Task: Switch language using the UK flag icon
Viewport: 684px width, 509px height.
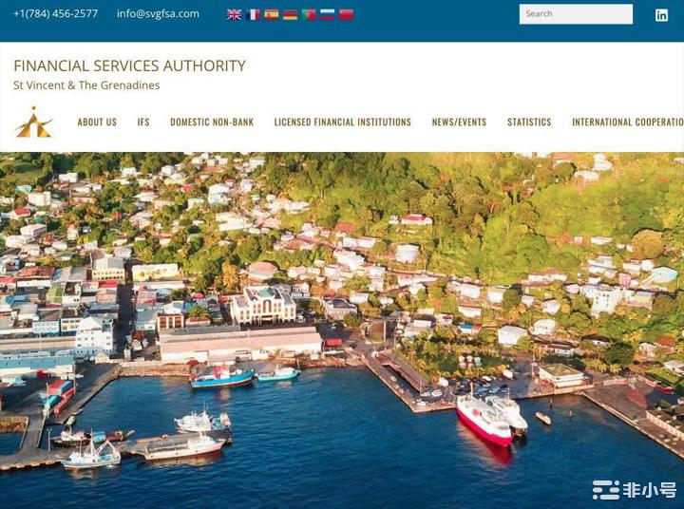Action: click(234, 15)
